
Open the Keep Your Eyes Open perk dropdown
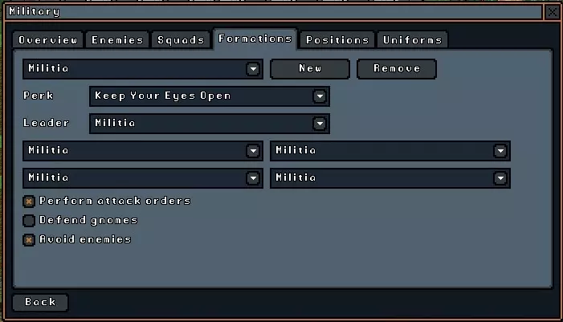pos(210,96)
